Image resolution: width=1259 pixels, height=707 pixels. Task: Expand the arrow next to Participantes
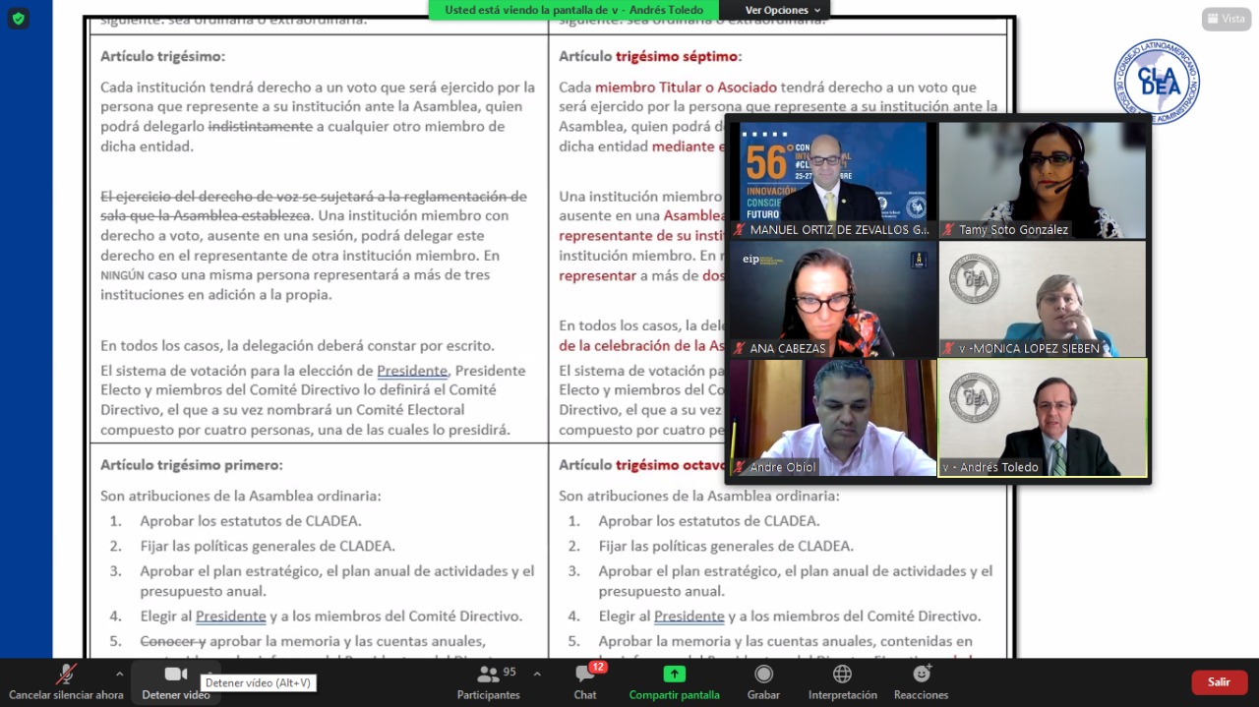pyautogui.click(x=537, y=675)
